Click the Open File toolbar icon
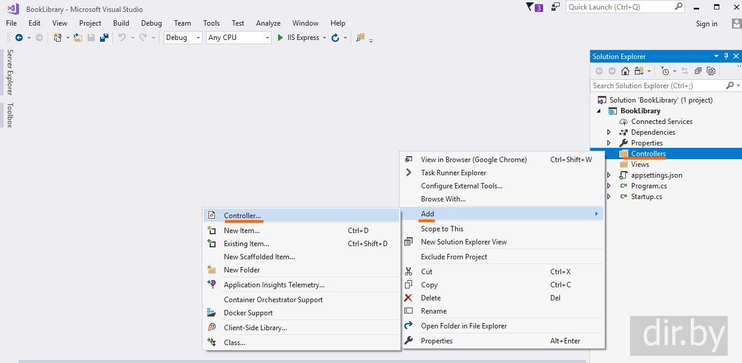The height and width of the screenshot is (363, 742). pos(78,38)
